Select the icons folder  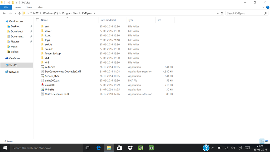[48, 36]
